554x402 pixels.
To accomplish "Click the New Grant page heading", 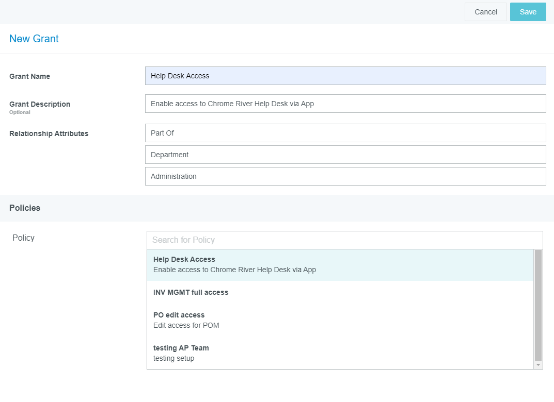I will pos(34,39).
